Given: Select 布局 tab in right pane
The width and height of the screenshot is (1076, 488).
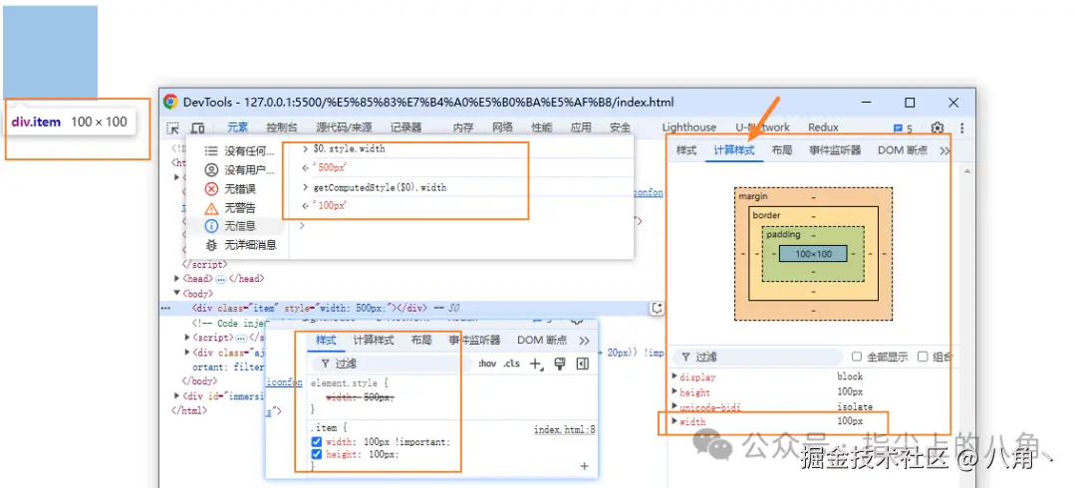Looking at the screenshot, I should pos(782,150).
